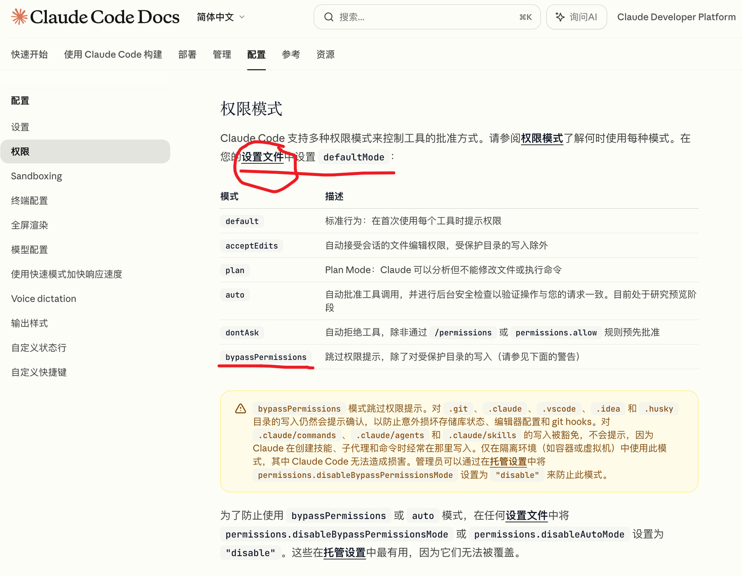The width and height of the screenshot is (742, 576).
Task: Switch to the 部署 tab
Action: 187,54
